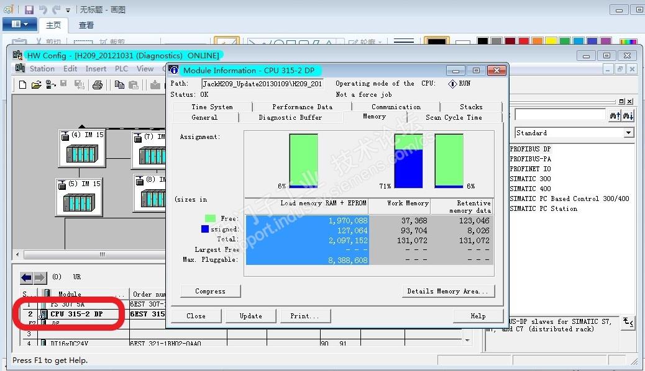Open the Station menu in HW Config
Viewport: 645px width, 371px height.
click(42, 69)
